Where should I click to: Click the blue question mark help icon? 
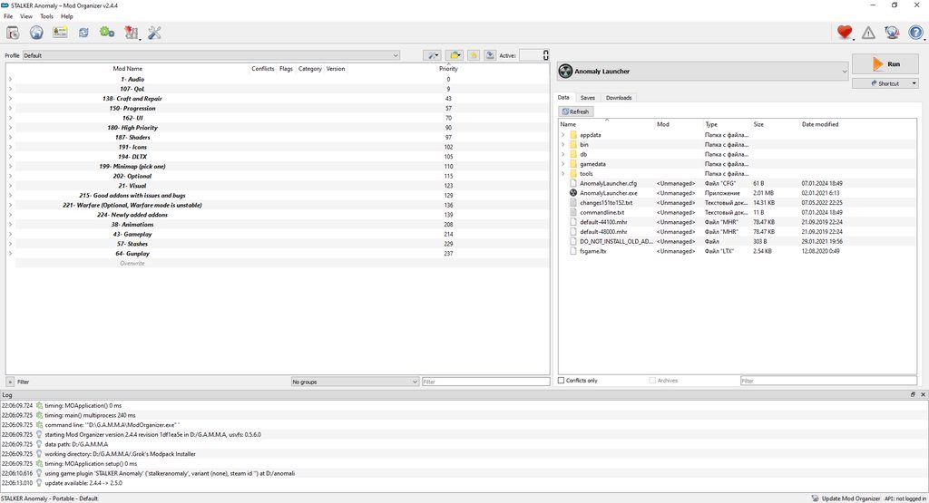(x=916, y=33)
